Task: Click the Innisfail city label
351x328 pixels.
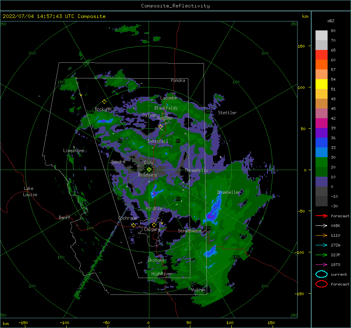Action: coord(158,141)
